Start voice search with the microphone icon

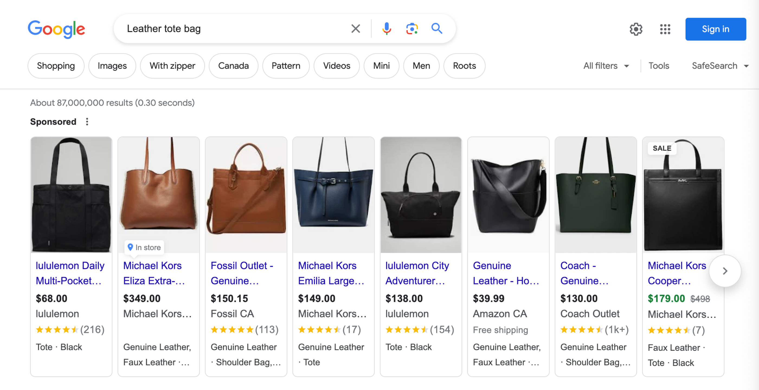tap(386, 28)
